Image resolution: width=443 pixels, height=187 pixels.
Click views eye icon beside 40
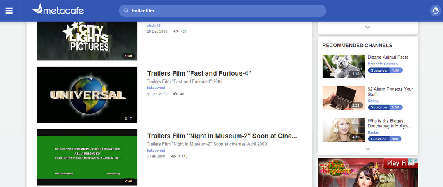175,94
